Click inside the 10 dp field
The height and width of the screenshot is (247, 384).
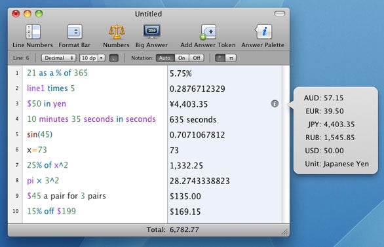[88, 58]
